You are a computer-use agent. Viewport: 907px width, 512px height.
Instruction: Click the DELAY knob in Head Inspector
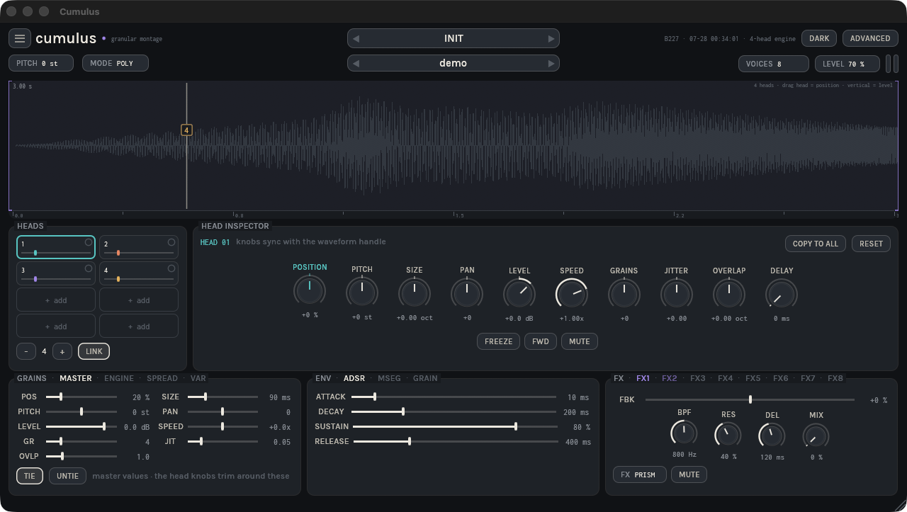pyautogui.click(x=782, y=293)
